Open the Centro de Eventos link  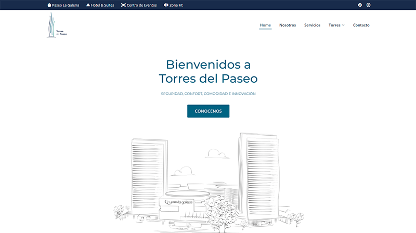click(141, 5)
